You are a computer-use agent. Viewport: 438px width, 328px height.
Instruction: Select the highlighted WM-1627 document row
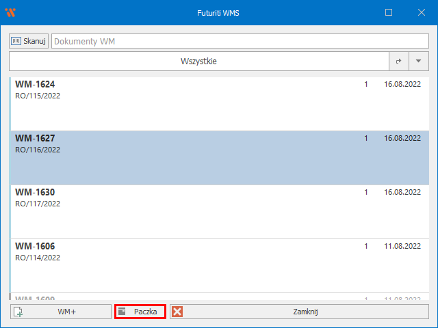219,157
